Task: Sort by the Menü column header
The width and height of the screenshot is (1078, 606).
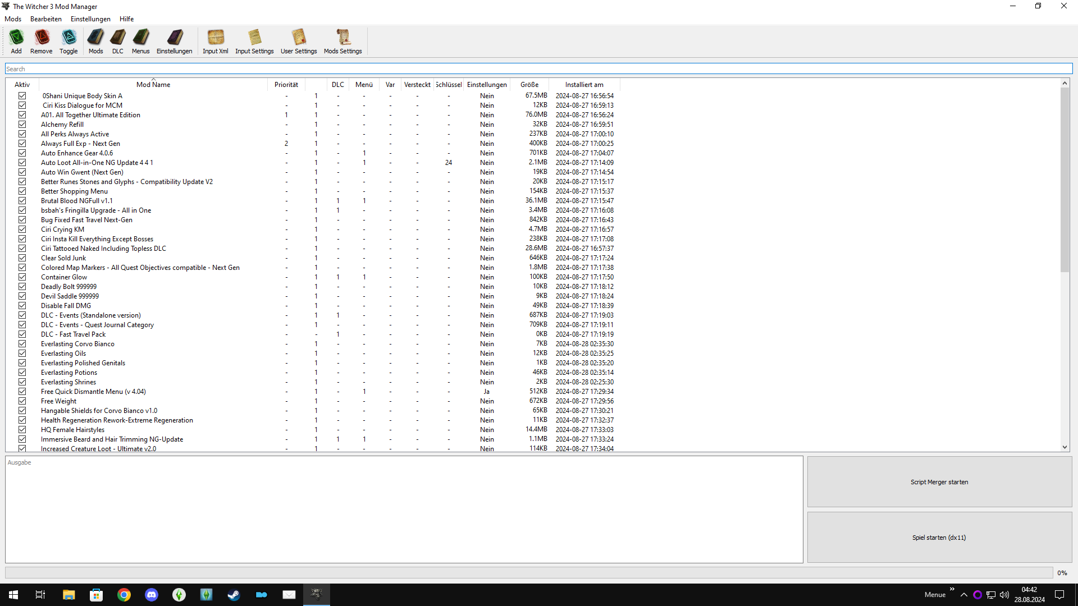Action: tap(364, 85)
